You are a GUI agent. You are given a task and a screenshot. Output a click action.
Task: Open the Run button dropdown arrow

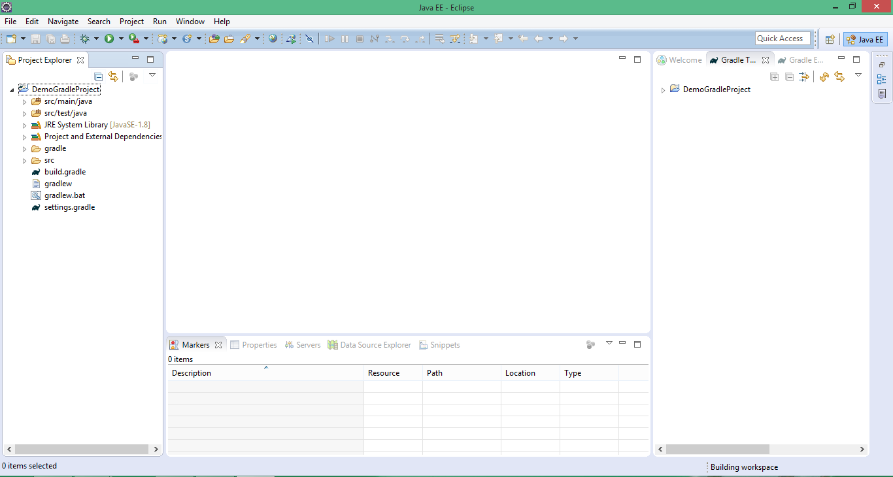tap(121, 39)
